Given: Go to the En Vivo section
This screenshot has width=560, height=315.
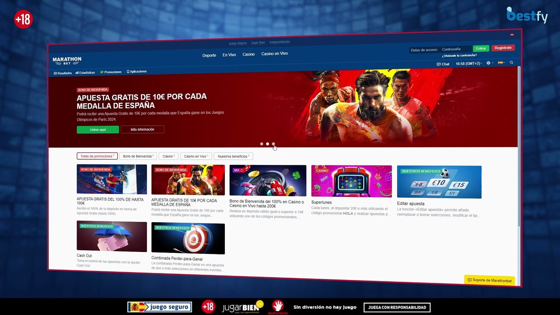Looking at the screenshot, I should point(229,55).
